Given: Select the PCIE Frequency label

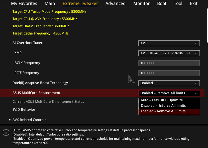Looking at the screenshot, I should (27, 73).
